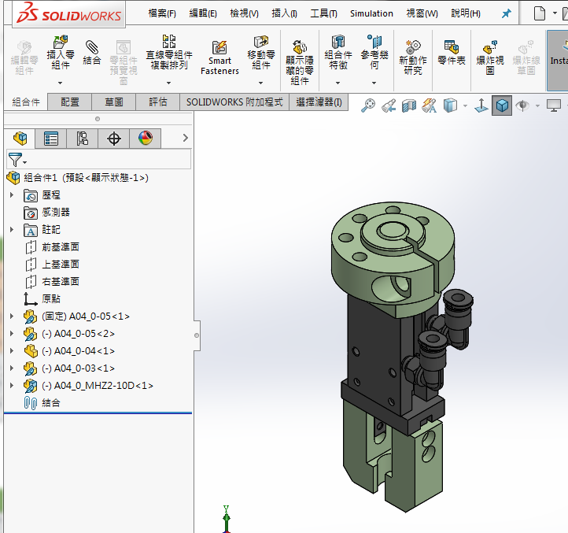
Task: Switch to 選擇濾器(I) tab
Action: click(319, 102)
